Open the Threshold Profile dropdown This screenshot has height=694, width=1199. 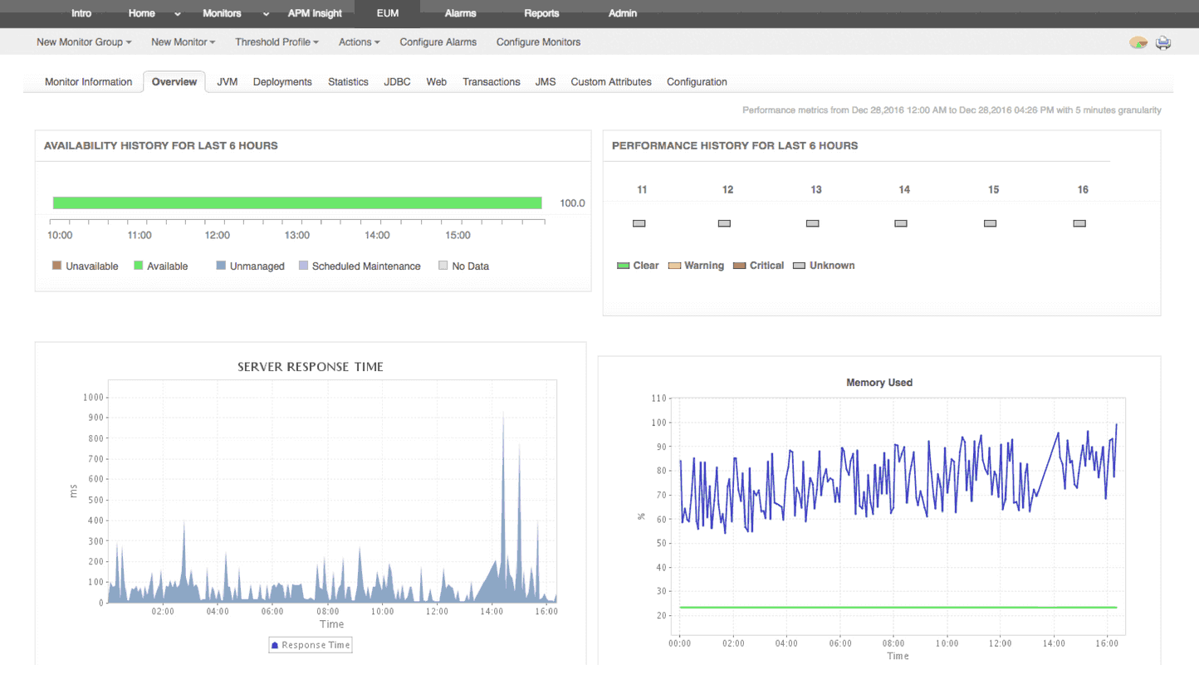click(x=277, y=42)
